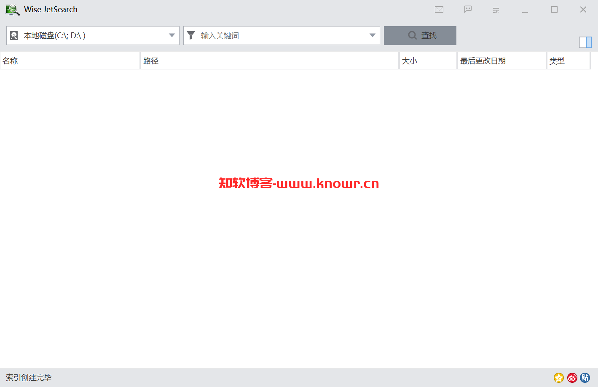Viewport: 598px width, 387px height.
Task: Click the 查找 search button
Action: tap(420, 35)
